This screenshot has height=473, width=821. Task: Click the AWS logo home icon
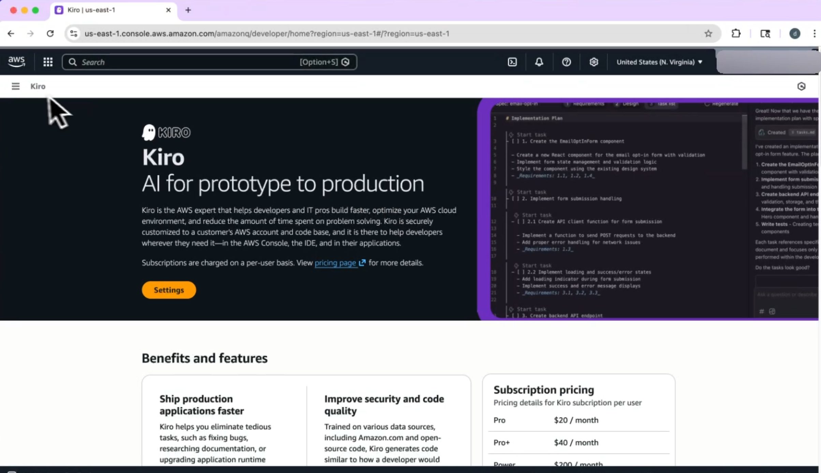pyautogui.click(x=16, y=62)
